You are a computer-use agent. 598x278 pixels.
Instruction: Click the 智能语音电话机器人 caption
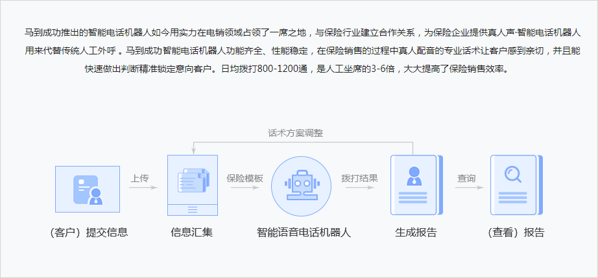304,233
